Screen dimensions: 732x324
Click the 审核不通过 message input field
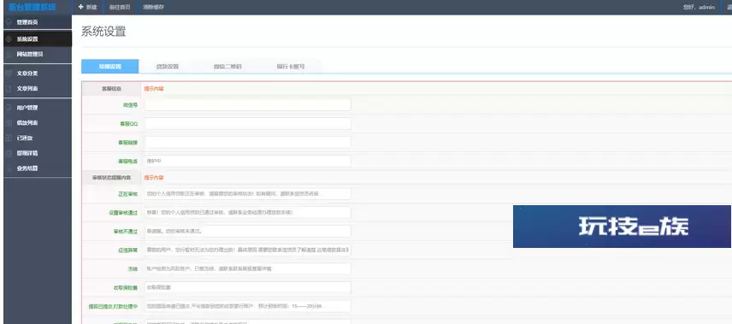(247, 231)
